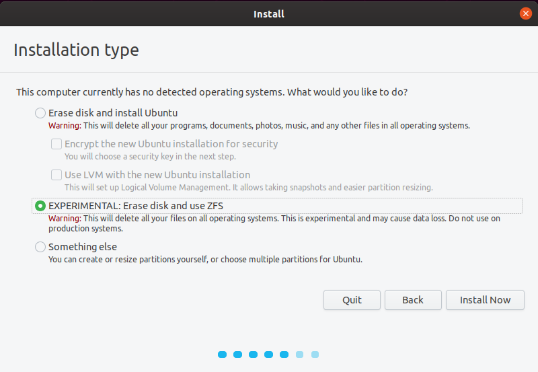Image resolution: width=538 pixels, height=372 pixels.
Task: Go to previous step with Back
Action: [x=413, y=300]
